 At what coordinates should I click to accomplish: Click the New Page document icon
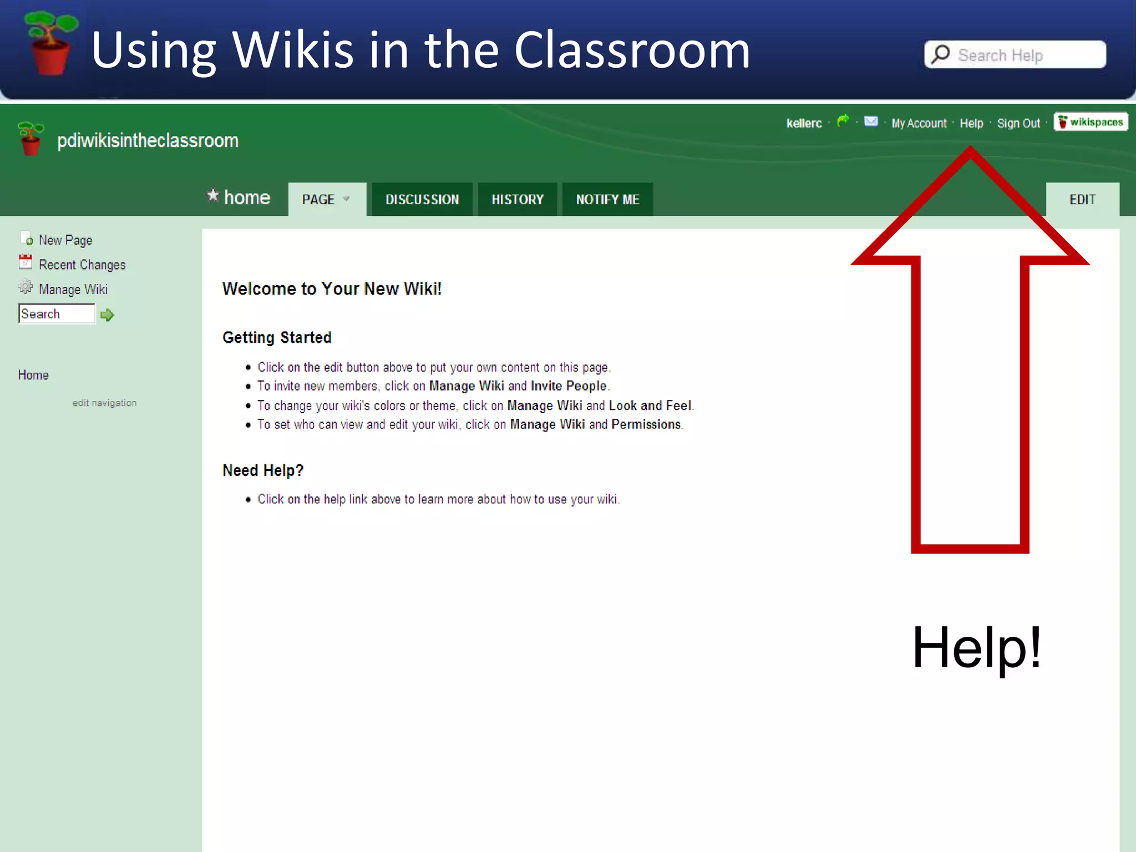(26, 239)
